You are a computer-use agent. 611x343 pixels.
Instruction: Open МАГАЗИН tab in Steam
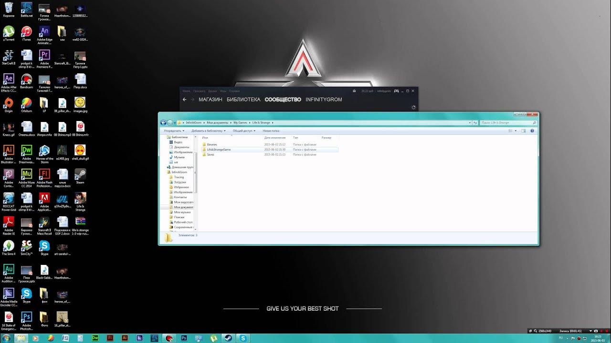[x=211, y=100]
